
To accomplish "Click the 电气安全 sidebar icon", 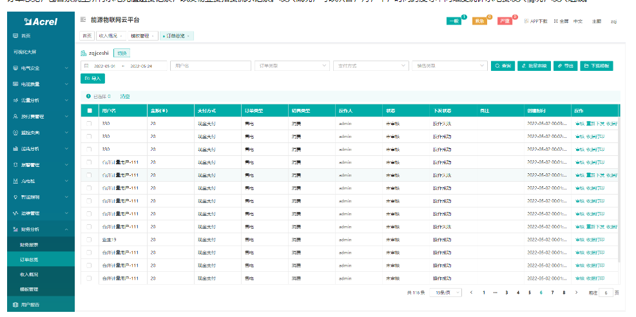I will [x=15, y=68].
